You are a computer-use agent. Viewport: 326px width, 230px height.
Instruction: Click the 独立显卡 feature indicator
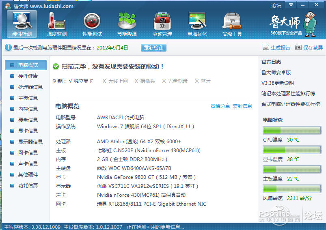coord(81,81)
